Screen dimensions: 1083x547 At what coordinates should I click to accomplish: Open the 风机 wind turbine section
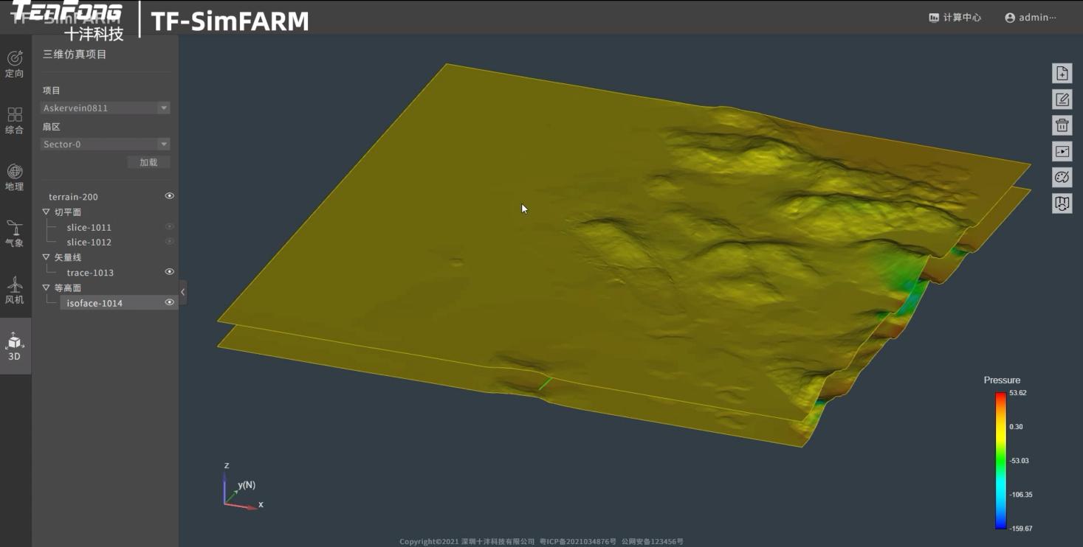15,290
